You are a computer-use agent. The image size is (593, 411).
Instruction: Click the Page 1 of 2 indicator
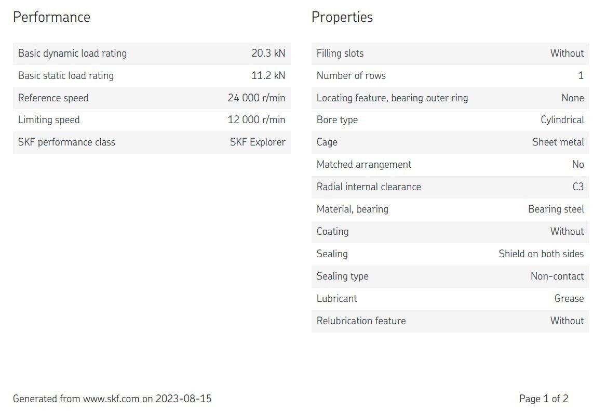[x=544, y=399]
